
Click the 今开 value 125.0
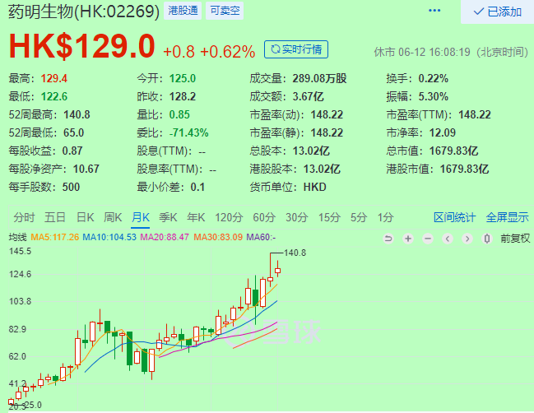click(x=183, y=79)
